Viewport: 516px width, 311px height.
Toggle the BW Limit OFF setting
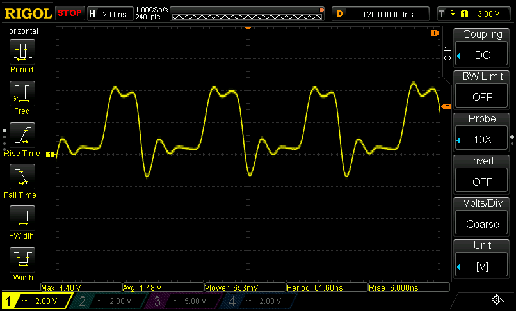click(x=481, y=89)
